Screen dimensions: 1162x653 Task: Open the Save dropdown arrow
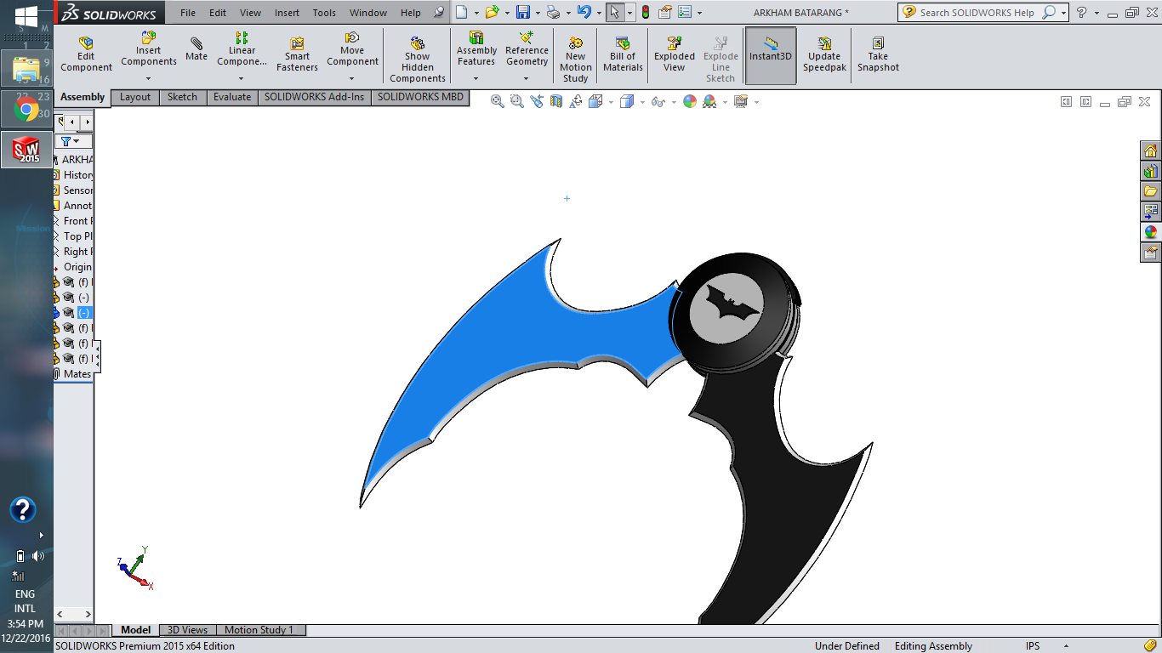[537, 13]
